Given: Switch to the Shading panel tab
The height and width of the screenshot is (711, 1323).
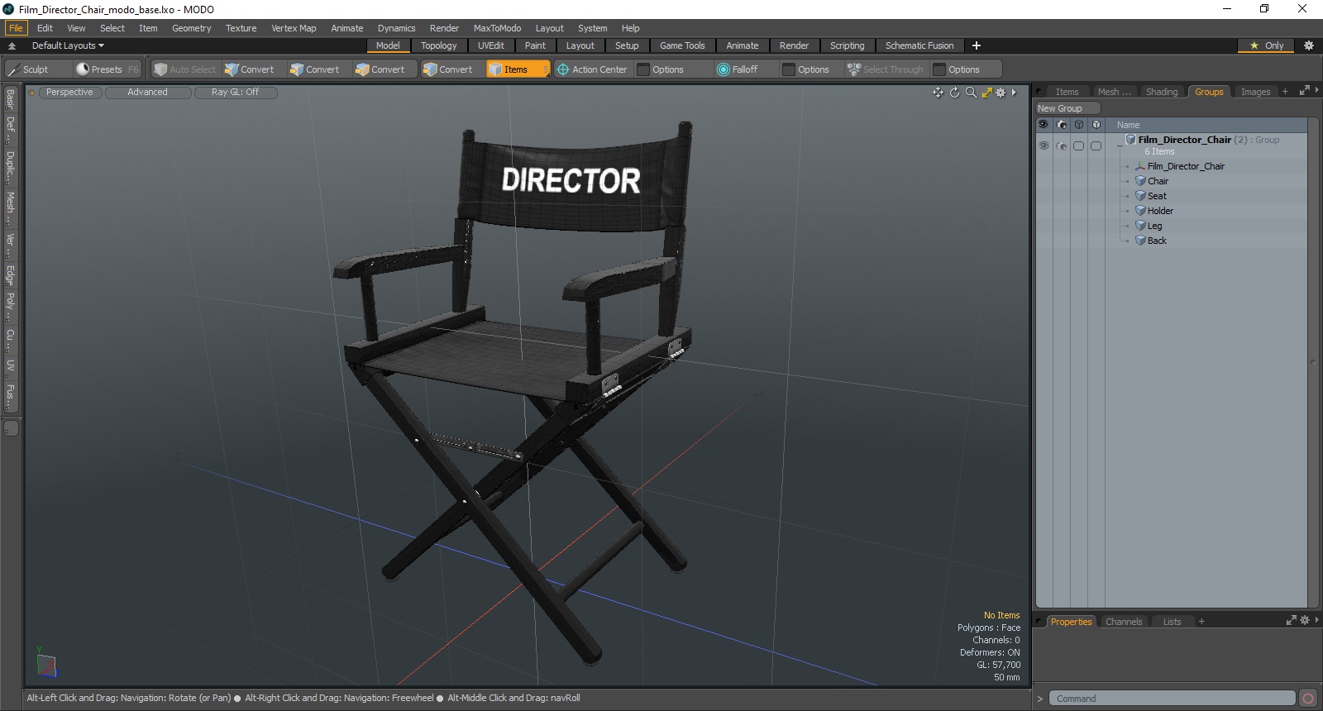Looking at the screenshot, I should pos(1161,92).
